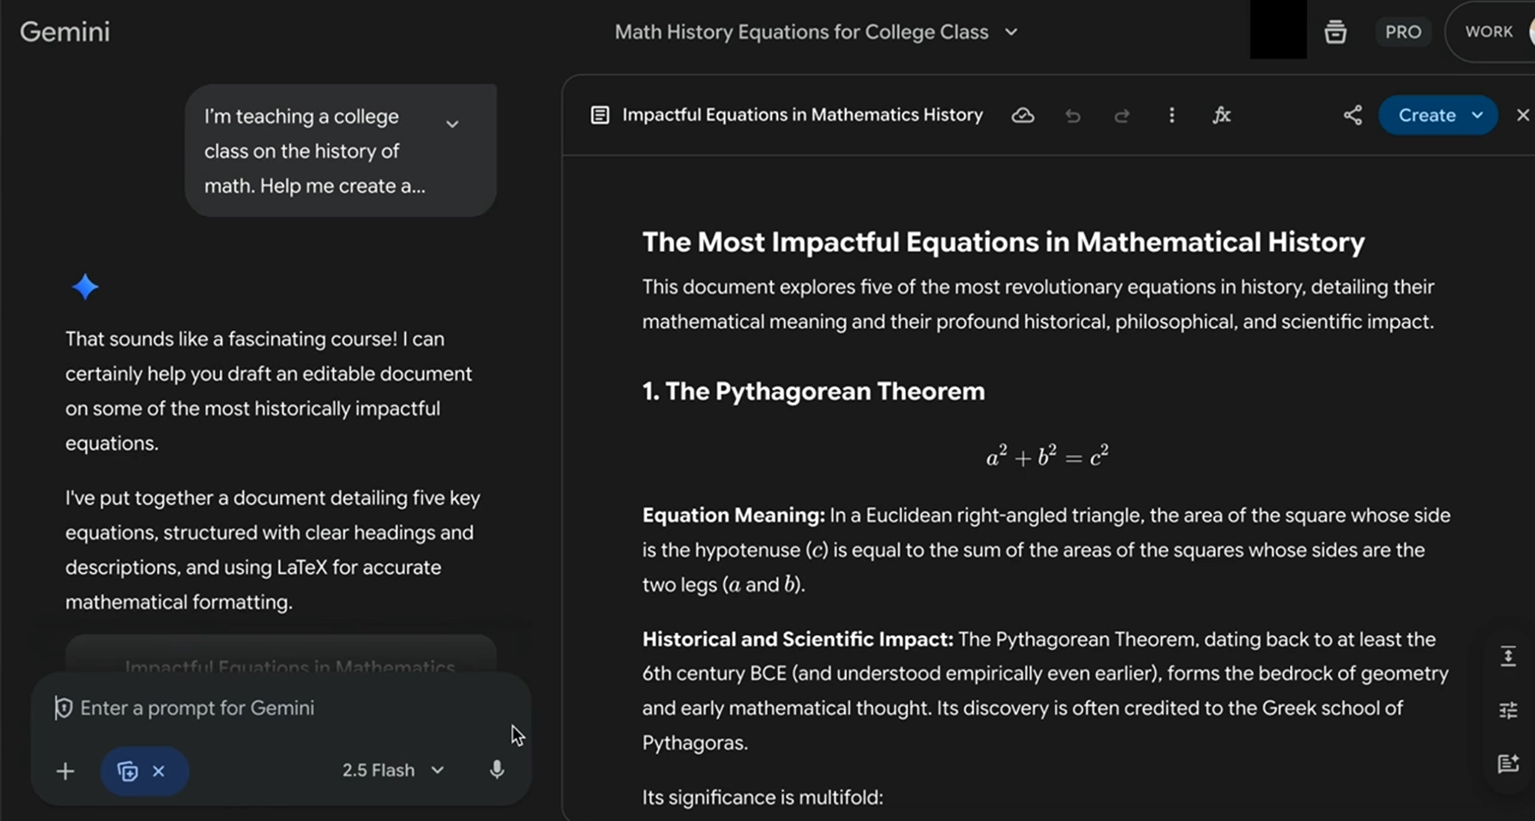Click the document icon beside Impactful Equations title
The width and height of the screenshot is (1535, 821).
pyautogui.click(x=599, y=114)
